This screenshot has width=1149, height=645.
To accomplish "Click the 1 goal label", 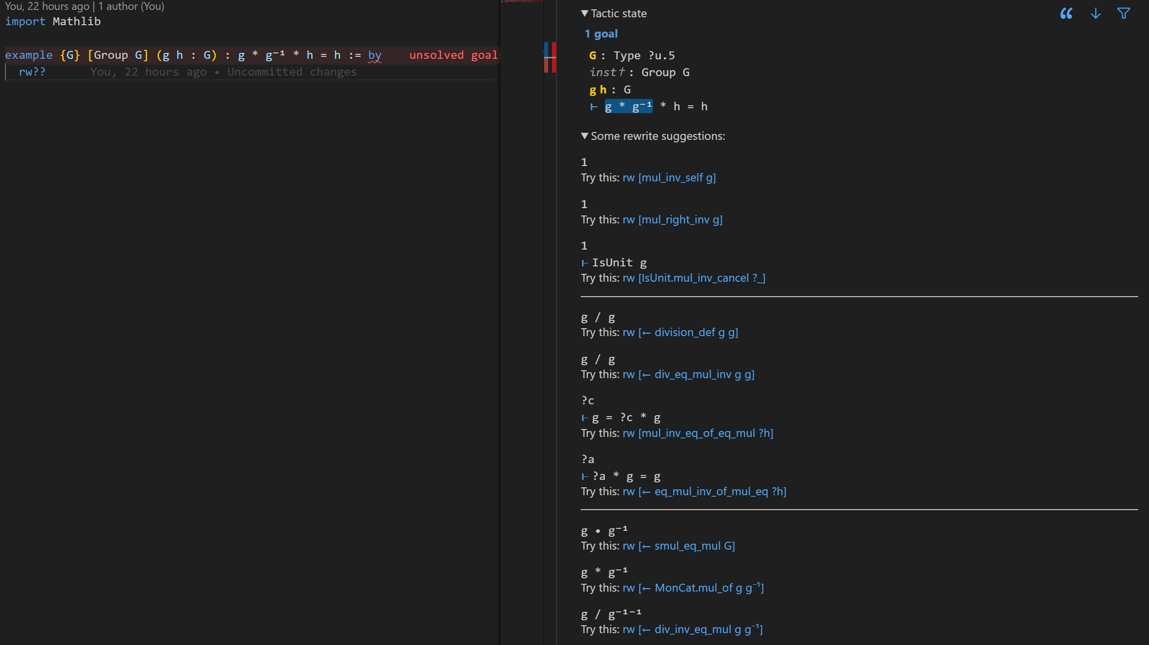I will 601,34.
